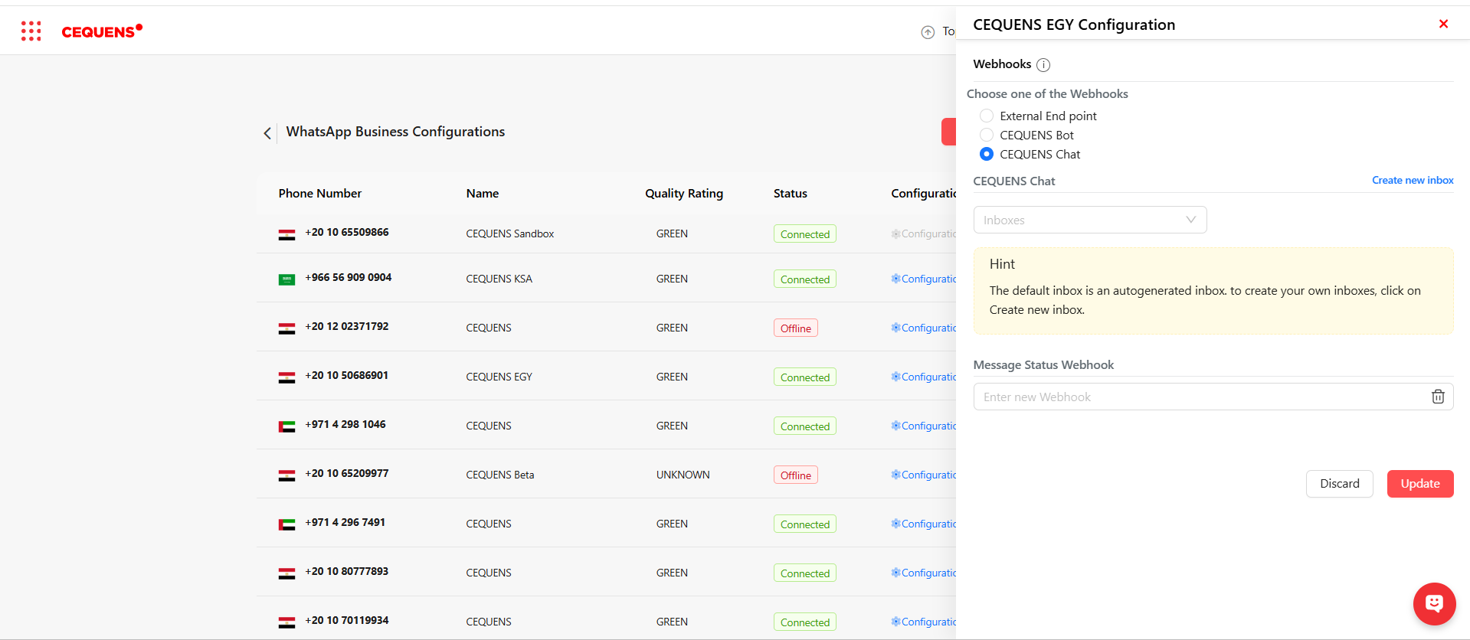This screenshot has height=640, width=1470.
Task: Click the name CEQUENS Sandbox
Action: point(510,234)
